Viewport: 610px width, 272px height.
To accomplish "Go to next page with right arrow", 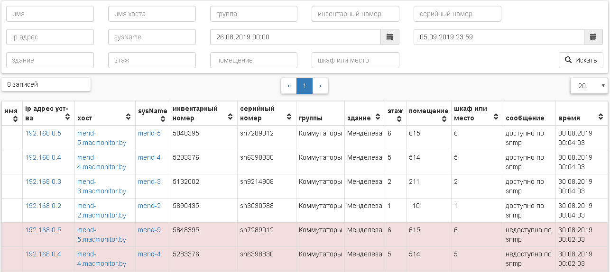I will coord(320,86).
